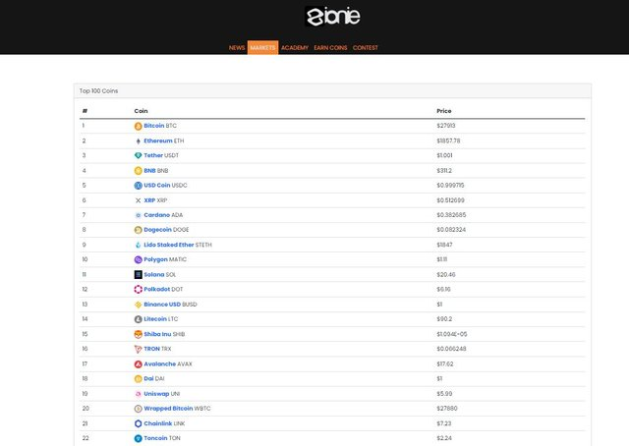Open the Chainlink link
The height and width of the screenshot is (446, 629).
(158, 423)
